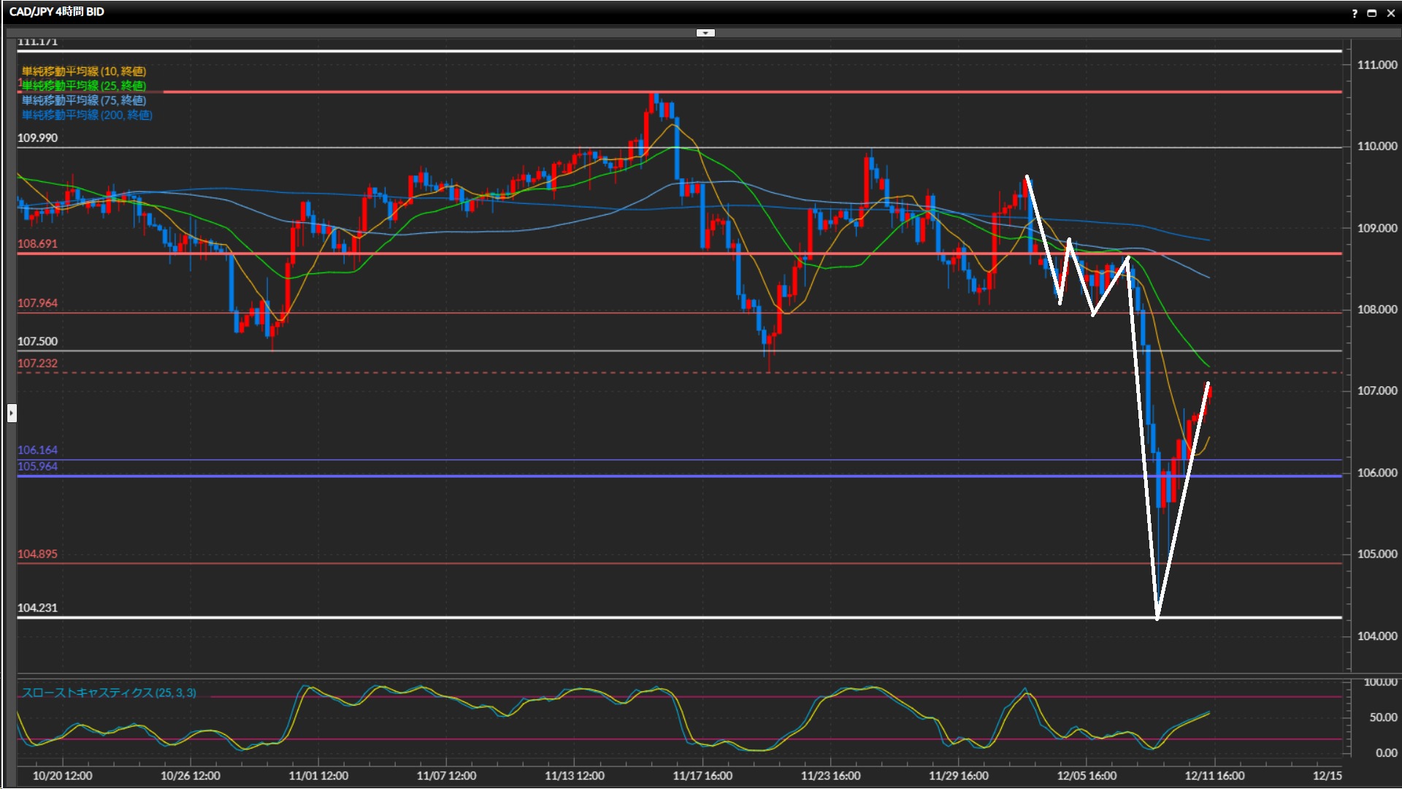Maximize the chart window
This screenshot has width=1402, height=789.
tap(1372, 12)
